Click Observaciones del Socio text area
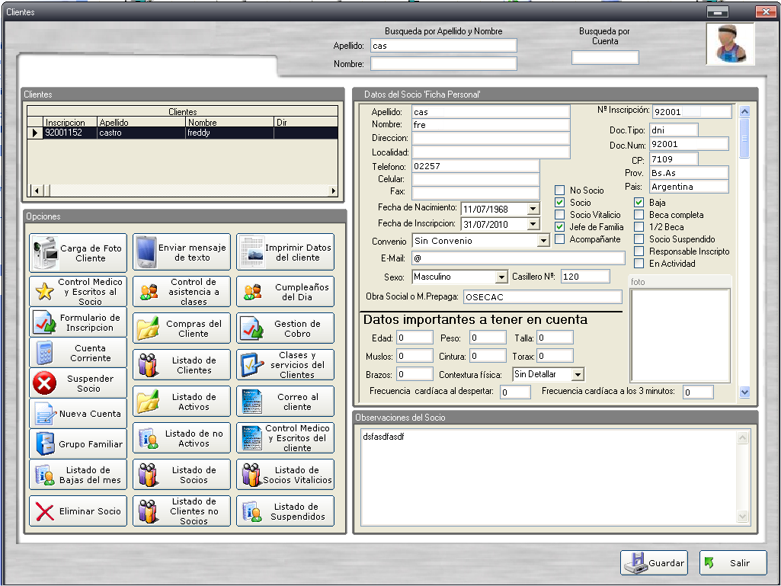781x586 pixels. pos(549,477)
